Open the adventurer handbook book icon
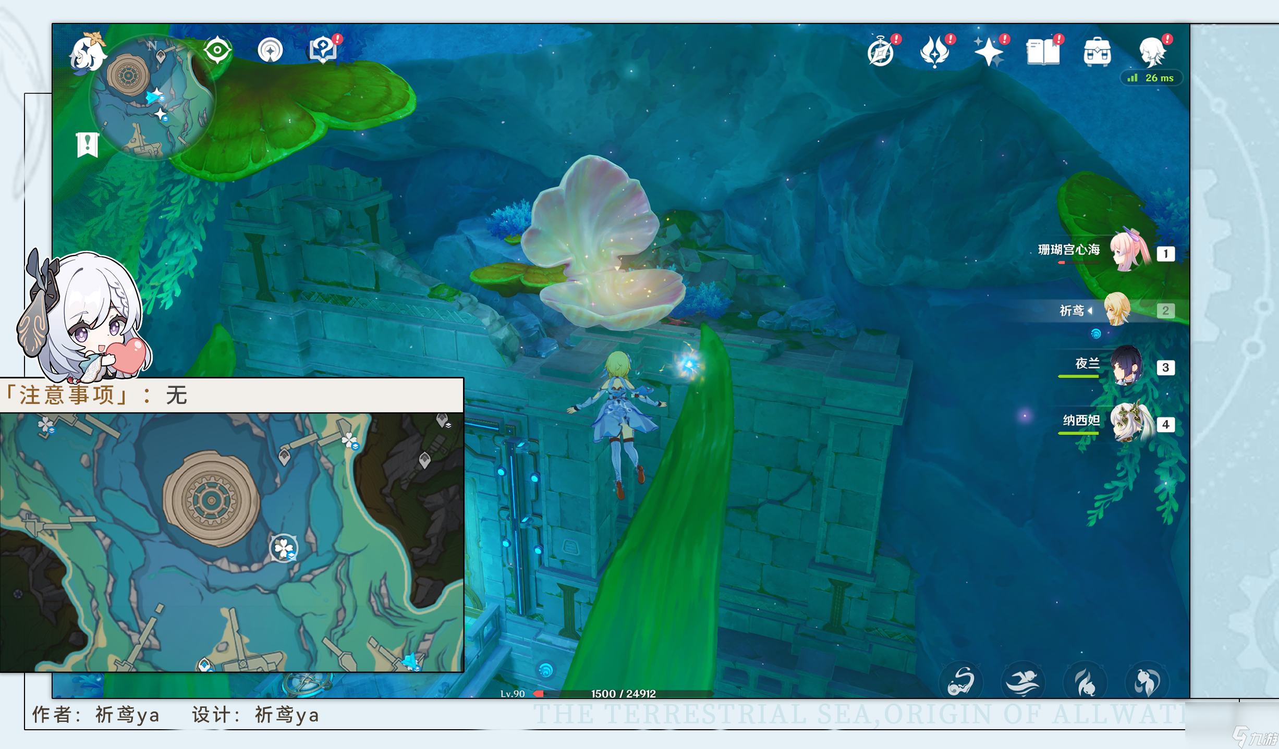 click(x=1043, y=53)
